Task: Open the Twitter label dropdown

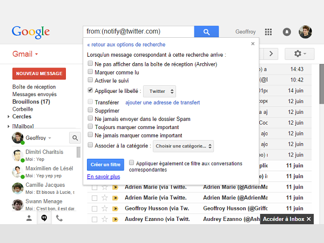Action: (x=159, y=91)
